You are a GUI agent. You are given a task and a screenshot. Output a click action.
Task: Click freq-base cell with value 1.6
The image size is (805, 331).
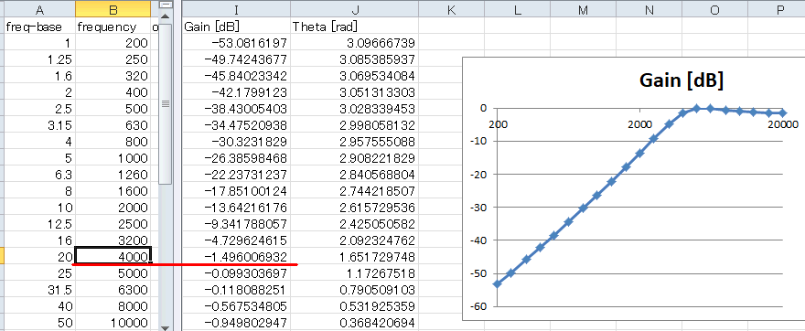coord(40,76)
